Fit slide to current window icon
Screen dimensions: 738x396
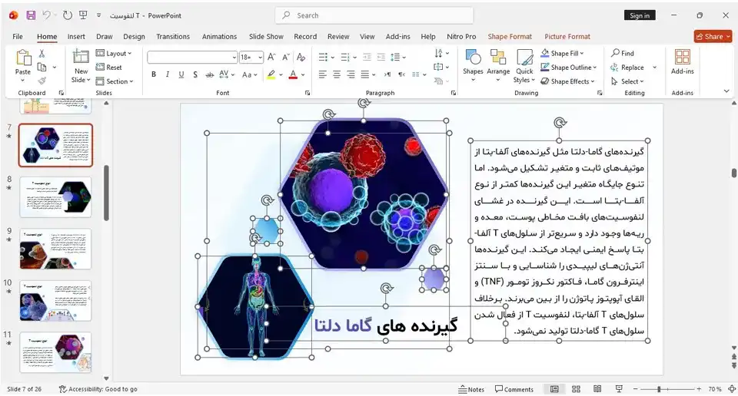pyautogui.click(x=732, y=389)
